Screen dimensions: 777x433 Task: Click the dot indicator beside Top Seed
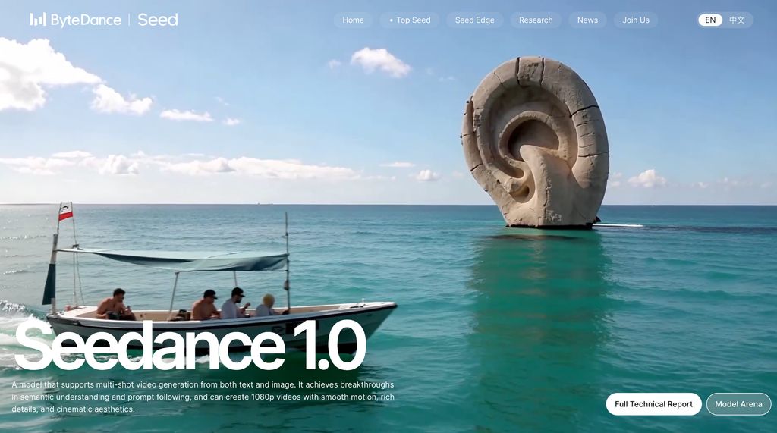tap(391, 20)
